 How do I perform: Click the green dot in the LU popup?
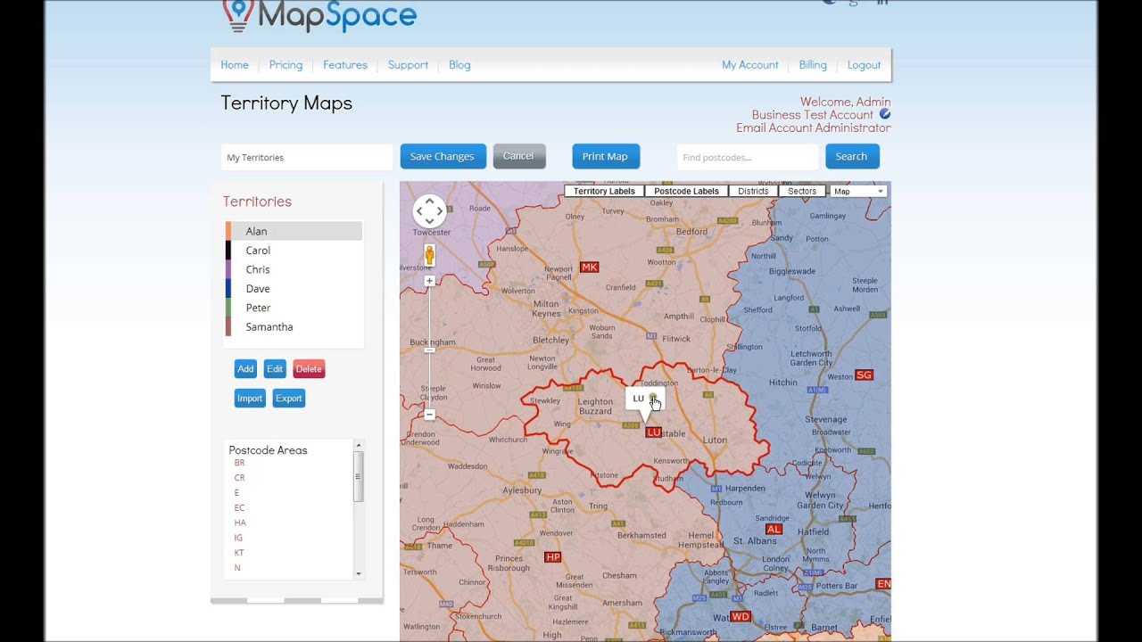click(x=653, y=397)
